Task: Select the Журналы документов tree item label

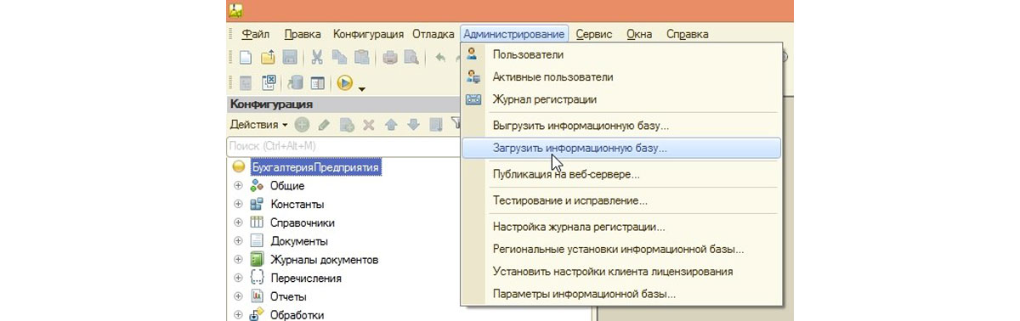Action: click(325, 260)
